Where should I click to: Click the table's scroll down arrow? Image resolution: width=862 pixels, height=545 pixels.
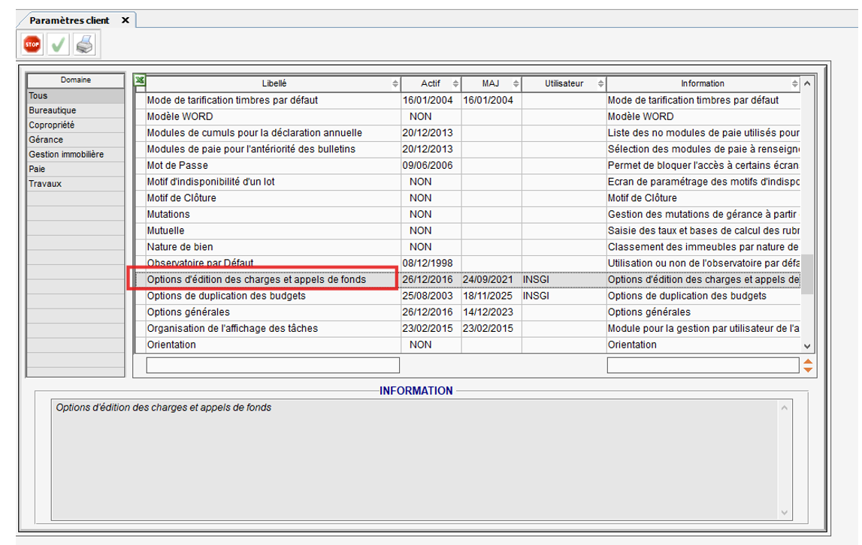click(x=808, y=346)
